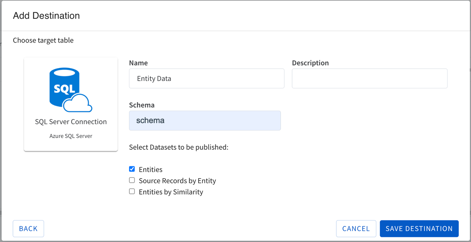Focus the Schema input box
The image size is (471, 242).
point(205,121)
